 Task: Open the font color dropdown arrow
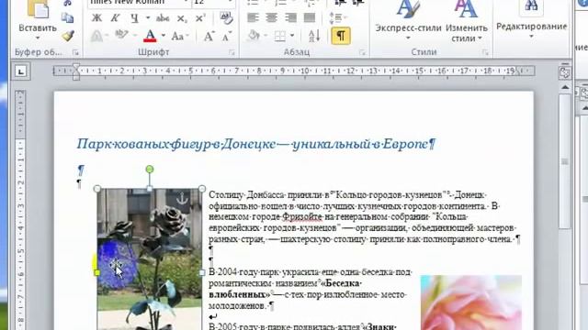coord(164,36)
